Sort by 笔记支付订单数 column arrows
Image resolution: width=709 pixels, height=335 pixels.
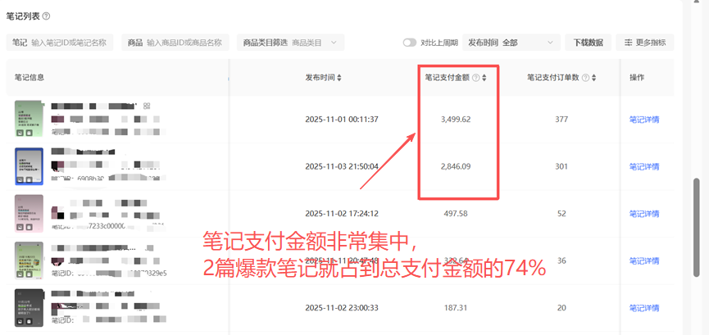[594, 78]
